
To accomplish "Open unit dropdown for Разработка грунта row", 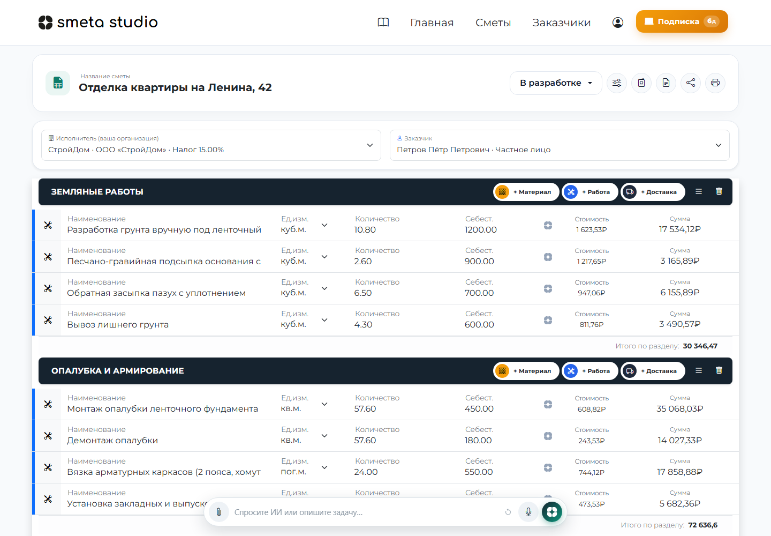I will coord(324,225).
